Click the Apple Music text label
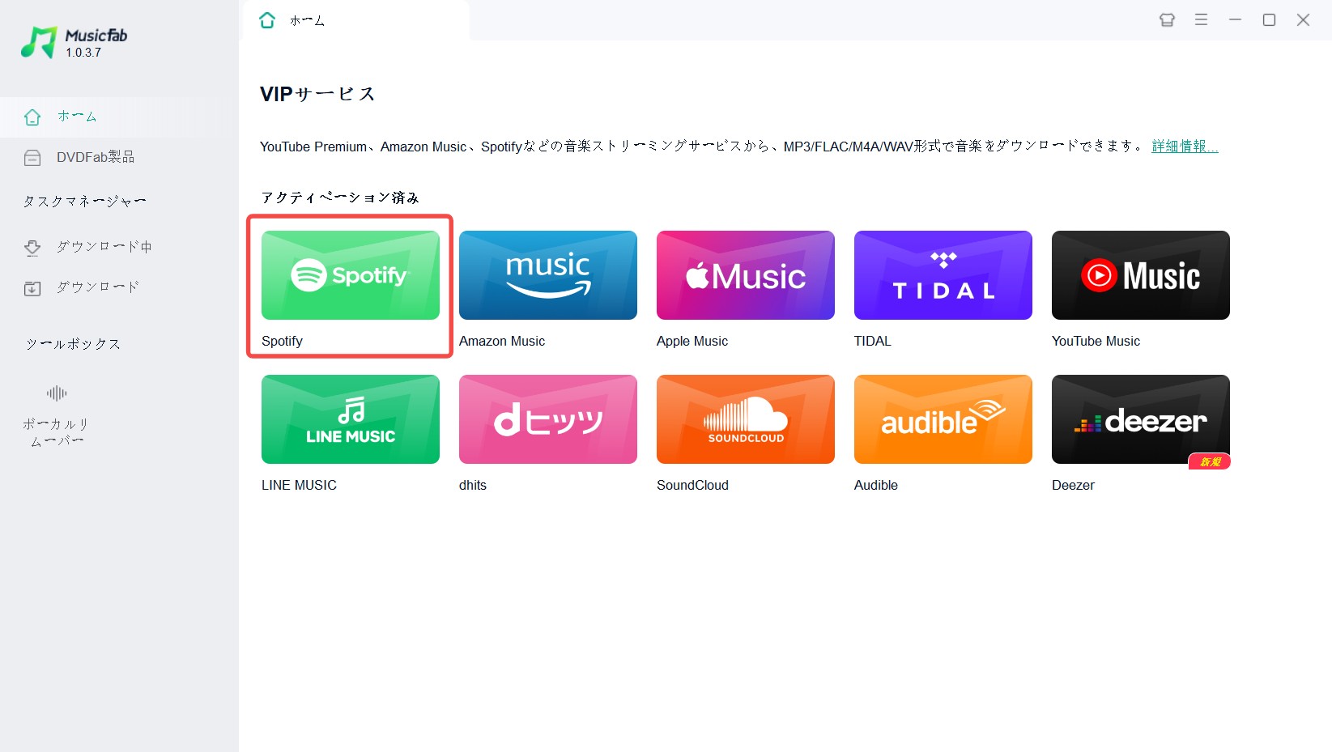The height and width of the screenshot is (752, 1332). coord(692,341)
